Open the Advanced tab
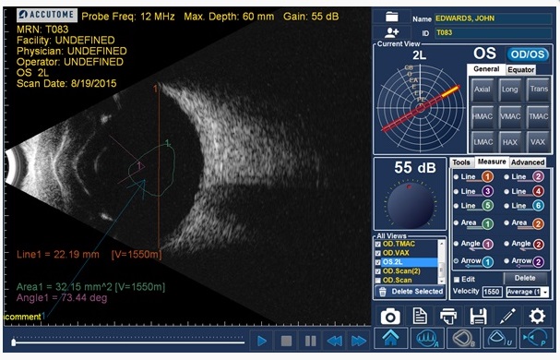Screen dimensions: 560x360 (x=528, y=162)
